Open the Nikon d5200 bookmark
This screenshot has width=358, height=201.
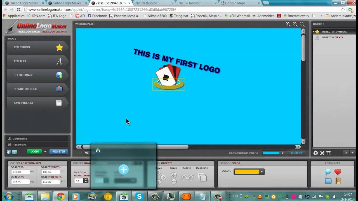[x=155, y=16]
